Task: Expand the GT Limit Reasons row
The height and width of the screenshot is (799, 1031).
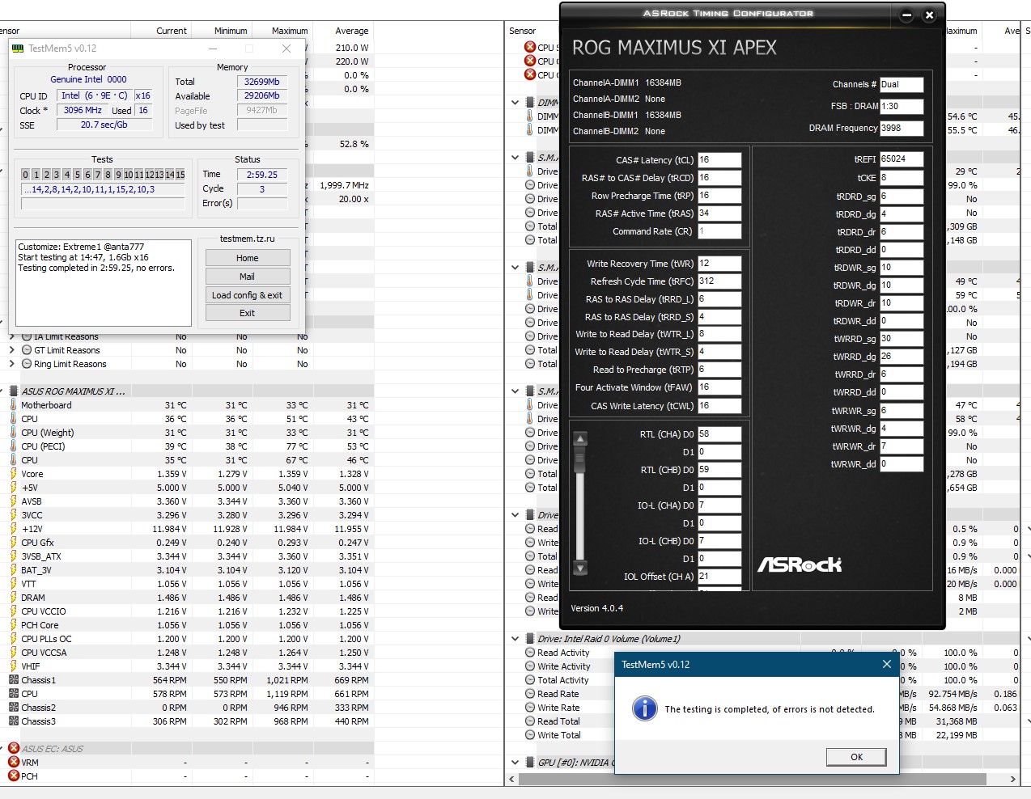Action: 12,350
